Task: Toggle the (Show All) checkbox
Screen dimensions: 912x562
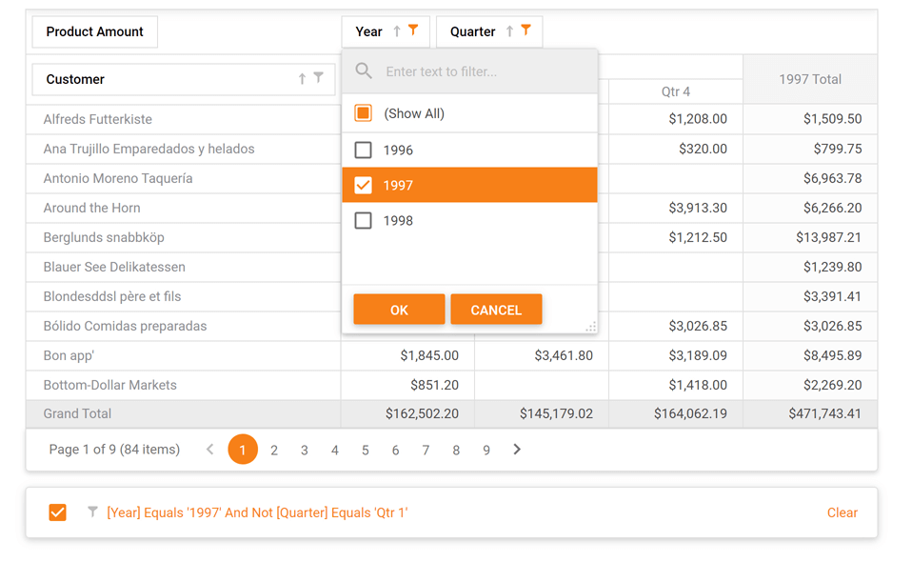Action: tap(363, 112)
